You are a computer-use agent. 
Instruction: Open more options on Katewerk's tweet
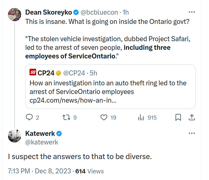click(x=192, y=133)
